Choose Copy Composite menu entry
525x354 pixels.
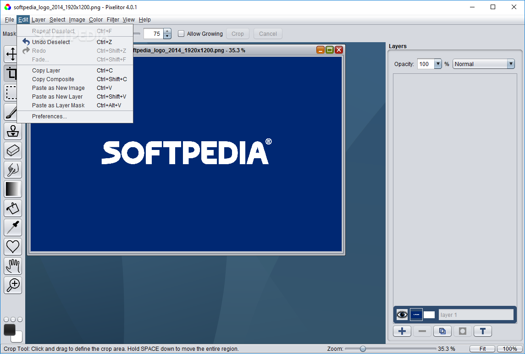75,79
